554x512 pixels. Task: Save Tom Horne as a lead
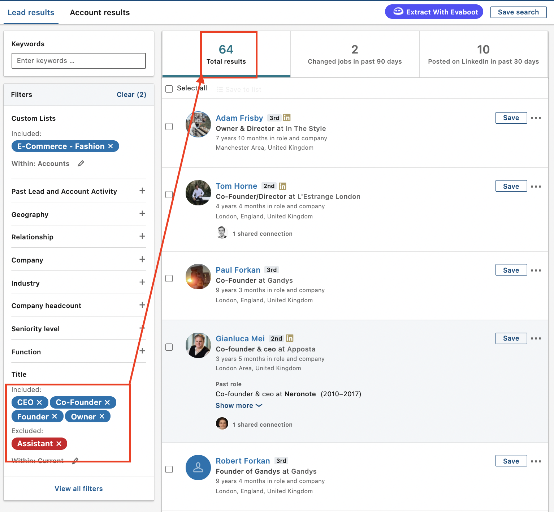[x=511, y=186]
